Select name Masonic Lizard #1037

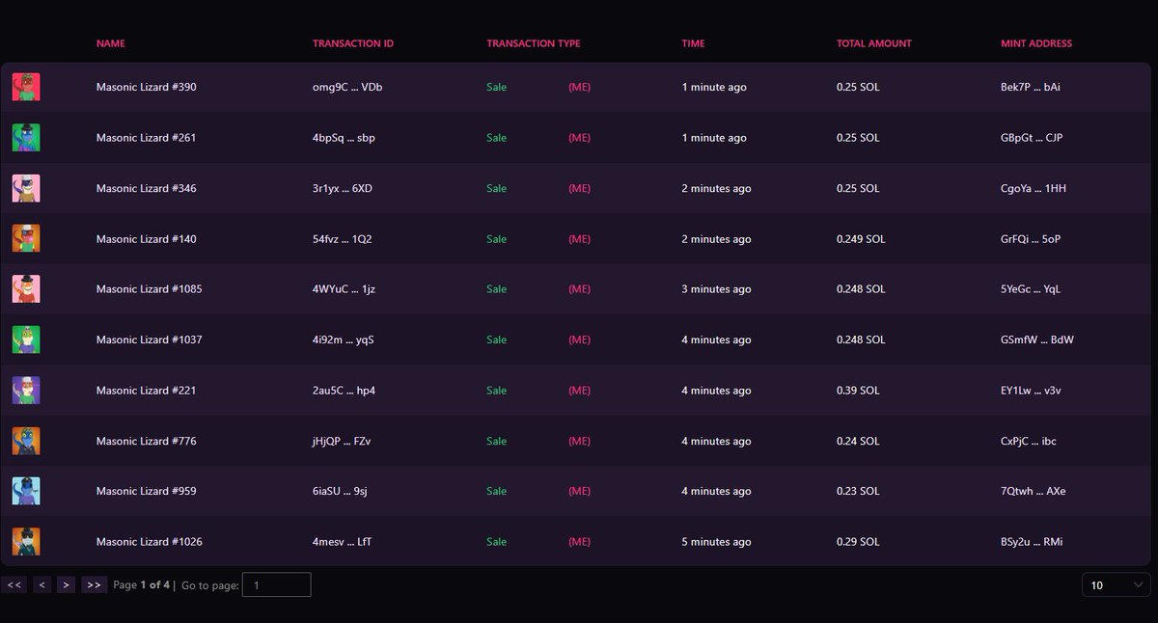click(x=150, y=339)
